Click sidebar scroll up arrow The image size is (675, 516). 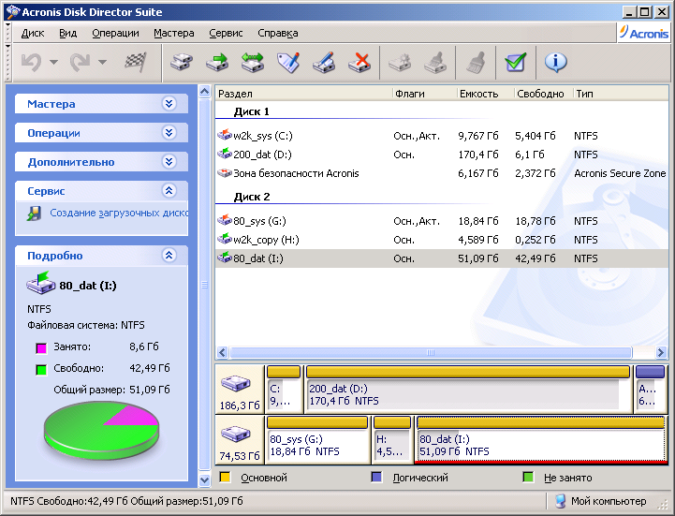point(204,92)
